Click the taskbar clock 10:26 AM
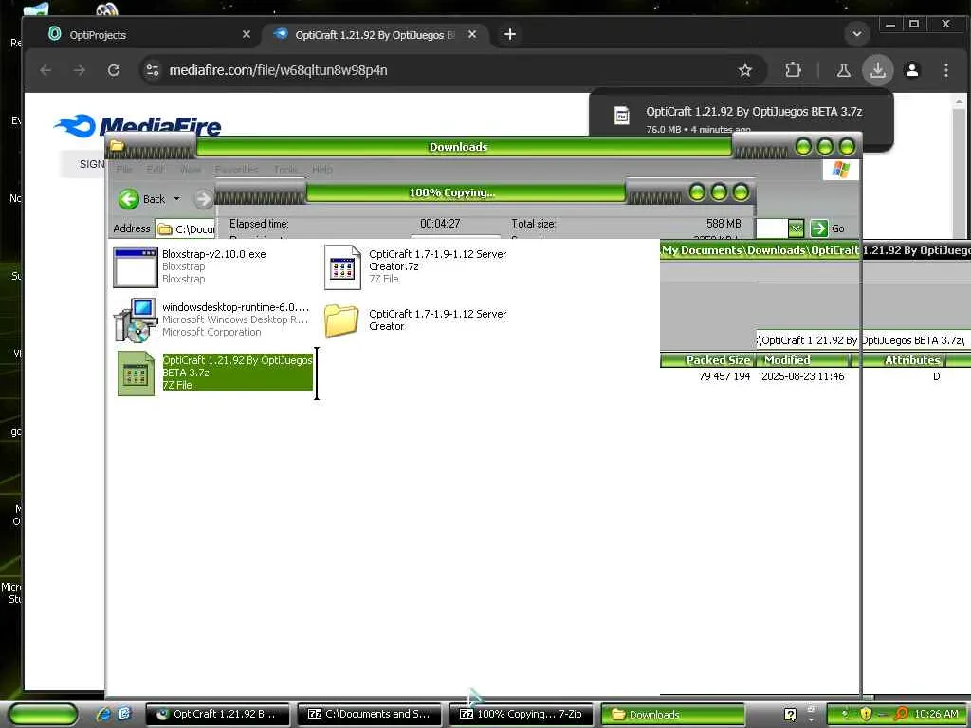Screen dimensions: 971x728 coord(936,714)
